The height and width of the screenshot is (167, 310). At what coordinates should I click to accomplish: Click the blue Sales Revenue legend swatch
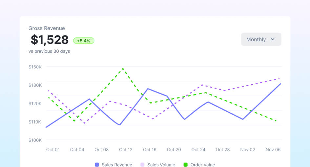(97, 165)
